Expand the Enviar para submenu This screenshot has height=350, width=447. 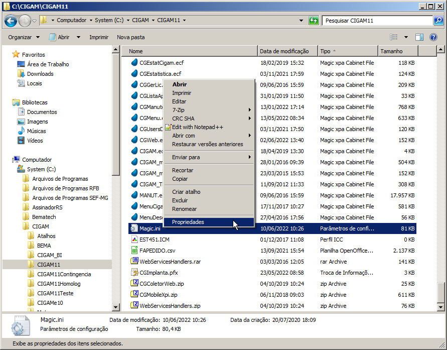[x=210, y=157]
